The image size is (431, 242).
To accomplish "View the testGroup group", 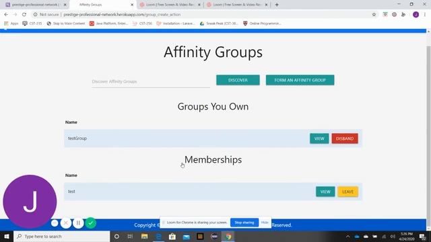I will coord(319,138).
